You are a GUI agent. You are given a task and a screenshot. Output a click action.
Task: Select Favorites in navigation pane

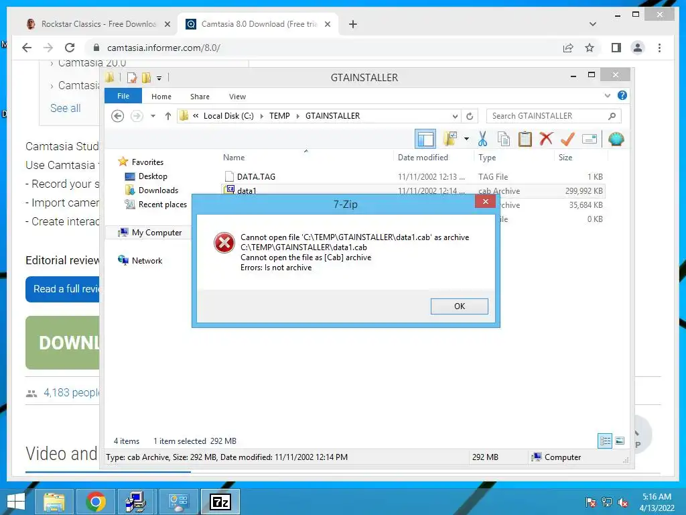(147, 162)
